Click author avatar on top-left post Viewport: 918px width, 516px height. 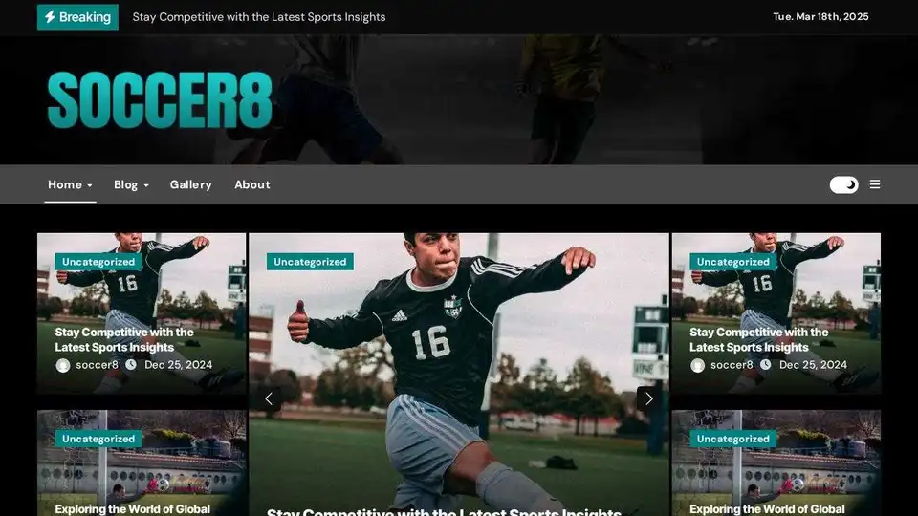click(x=63, y=365)
